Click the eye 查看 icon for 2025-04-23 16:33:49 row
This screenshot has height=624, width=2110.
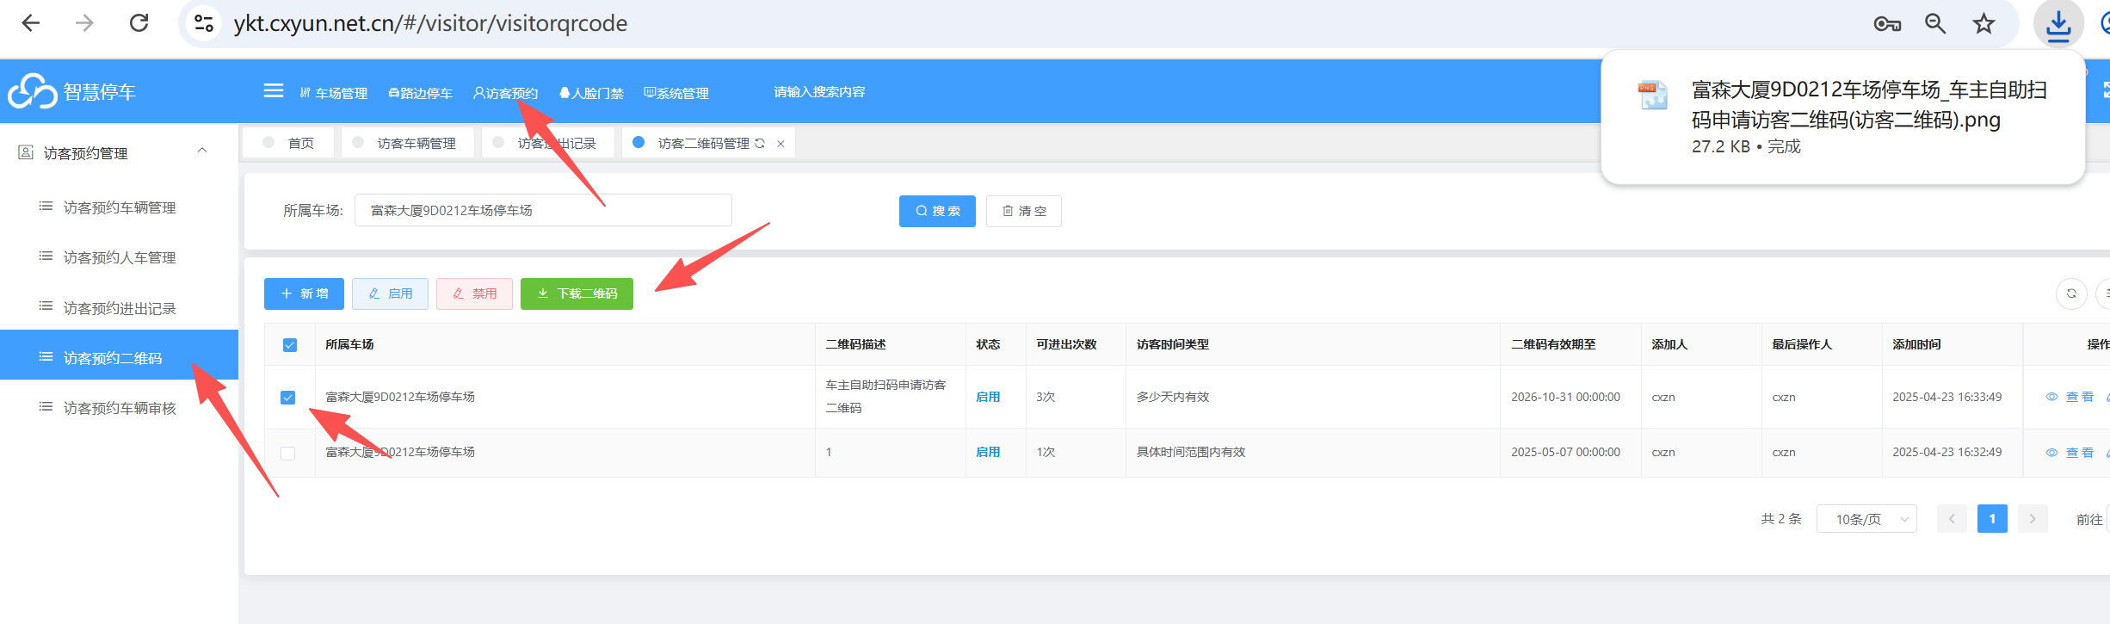click(2051, 397)
